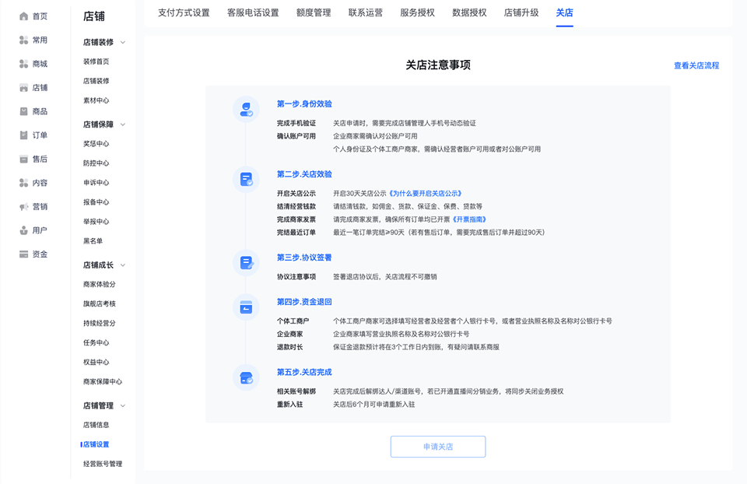Collapse the 店铺保障 section chevron
This screenshot has width=747, height=484.
(123, 125)
